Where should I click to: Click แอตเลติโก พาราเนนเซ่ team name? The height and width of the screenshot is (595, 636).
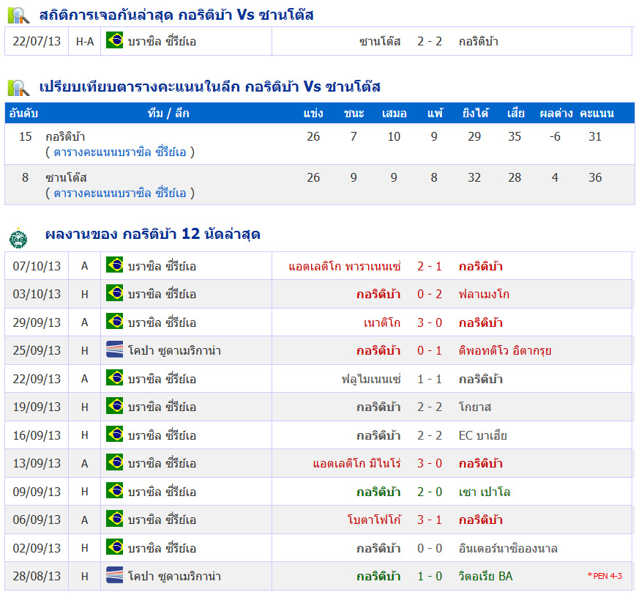point(345,267)
